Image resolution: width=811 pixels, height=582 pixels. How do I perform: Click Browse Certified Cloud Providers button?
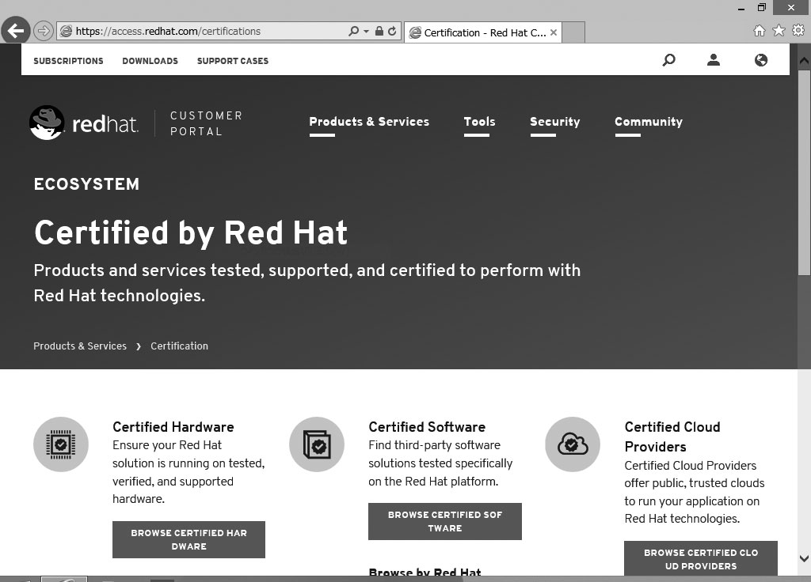point(701,558)
